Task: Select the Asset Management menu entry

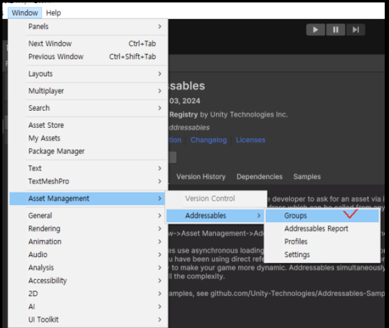Action: [x=87, y=199]
